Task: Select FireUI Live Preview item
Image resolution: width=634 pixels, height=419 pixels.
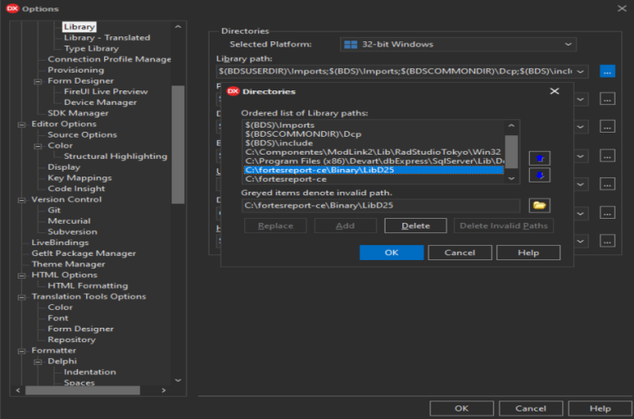Action: 106,92
